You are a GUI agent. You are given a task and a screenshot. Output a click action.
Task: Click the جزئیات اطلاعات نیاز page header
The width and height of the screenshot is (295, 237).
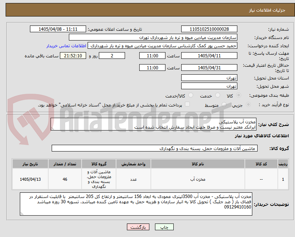pos(267,10)
